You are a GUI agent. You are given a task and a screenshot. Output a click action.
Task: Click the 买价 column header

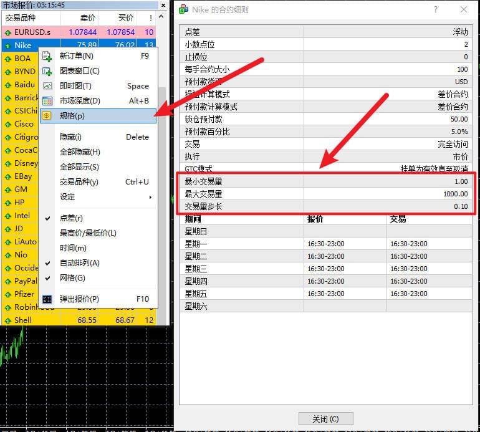pyautogui.click(x=118, y=18)
